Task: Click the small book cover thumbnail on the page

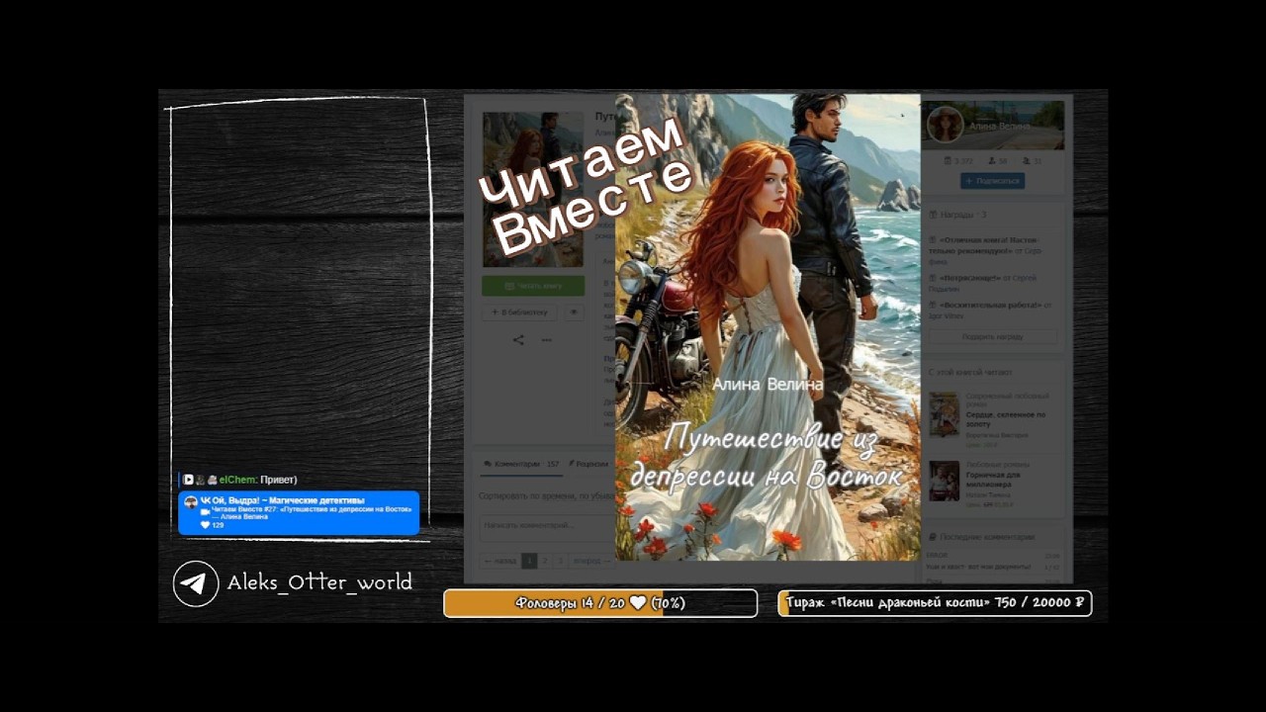Action: [533, 189]
